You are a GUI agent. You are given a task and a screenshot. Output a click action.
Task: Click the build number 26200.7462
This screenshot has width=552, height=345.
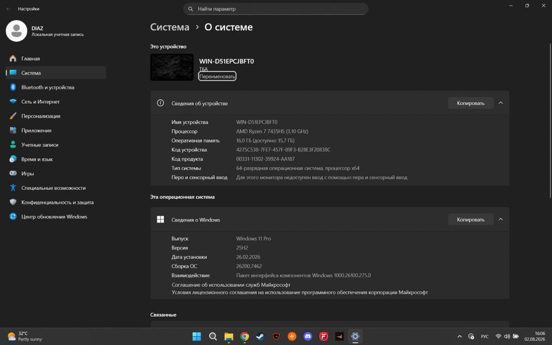pyautogui.click(x=249, y=267)
